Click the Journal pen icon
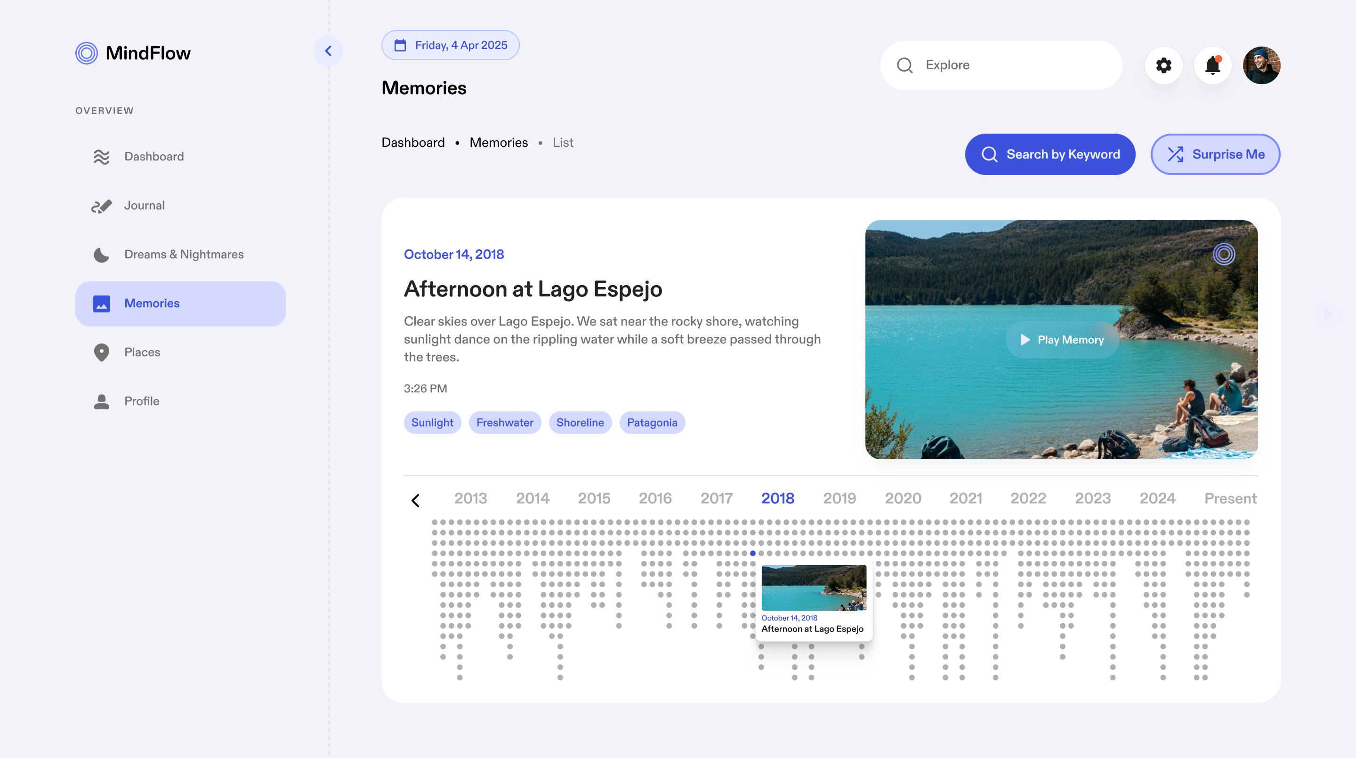The width and height of the screenshot is (1356, 758). (102, 206)
